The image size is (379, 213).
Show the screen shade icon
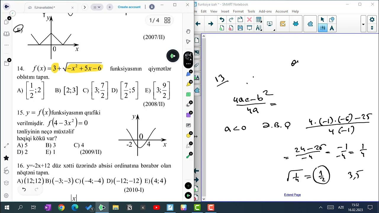coord(249,28)
